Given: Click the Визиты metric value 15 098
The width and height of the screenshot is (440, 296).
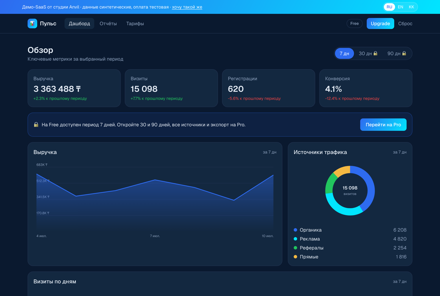Looking at the screenshot, I should (x=144, y=89).
